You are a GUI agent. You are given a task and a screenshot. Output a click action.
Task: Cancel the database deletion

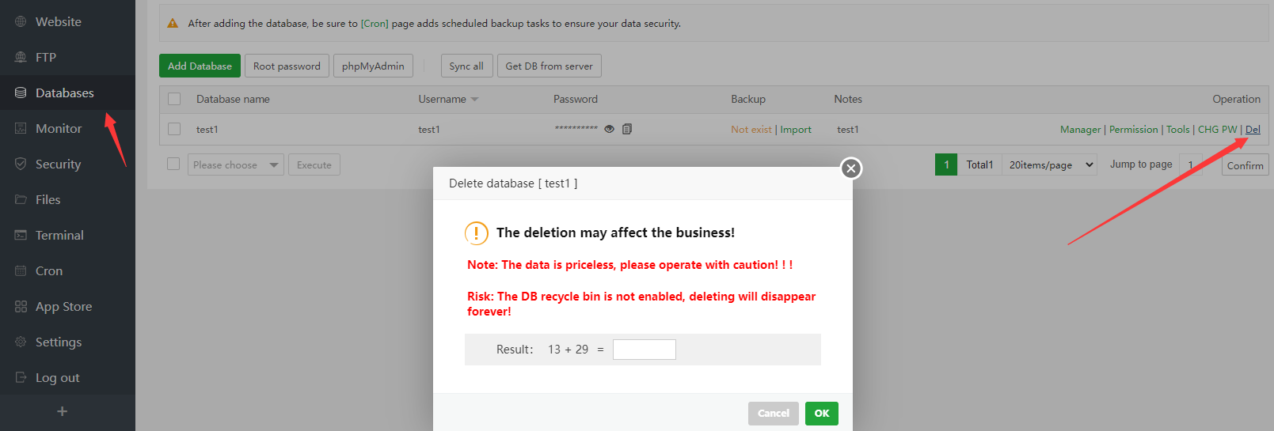point(773,414)
